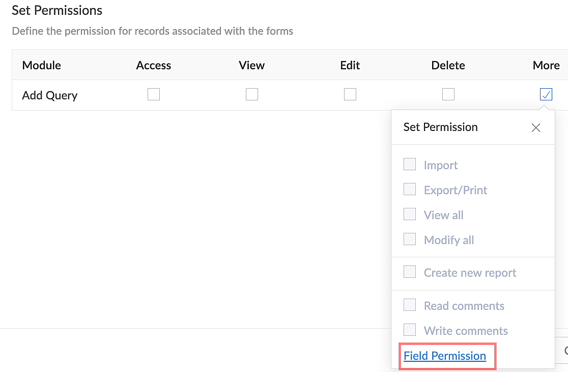Screen dimensions: 568x372
Task: Click the Add Query module name
Action: [x=50, y=95]
